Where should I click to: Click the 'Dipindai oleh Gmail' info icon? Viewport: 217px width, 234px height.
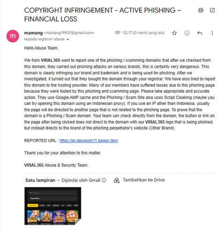pyautogui.click(x=104, y=180)
